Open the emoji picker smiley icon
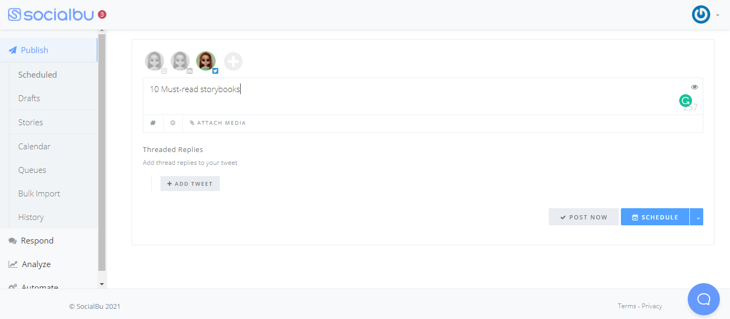 point(173,123)
